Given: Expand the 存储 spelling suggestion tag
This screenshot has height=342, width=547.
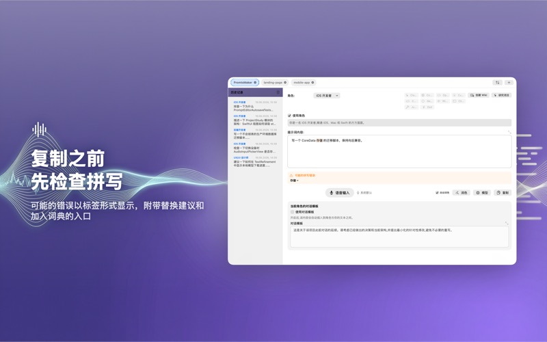Looking at the screenshot, I should (x=294, y=181).
